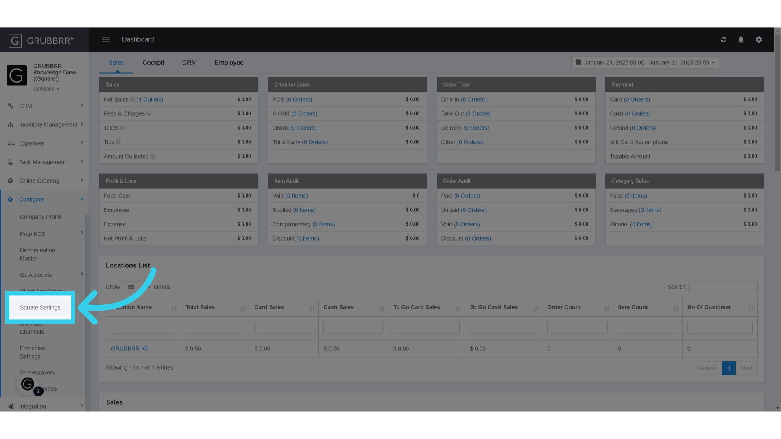
Task: Click the help icon beside Fees & Charges
Action: coord(149,114)
